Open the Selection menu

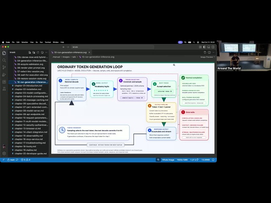(x=25, y=42)
